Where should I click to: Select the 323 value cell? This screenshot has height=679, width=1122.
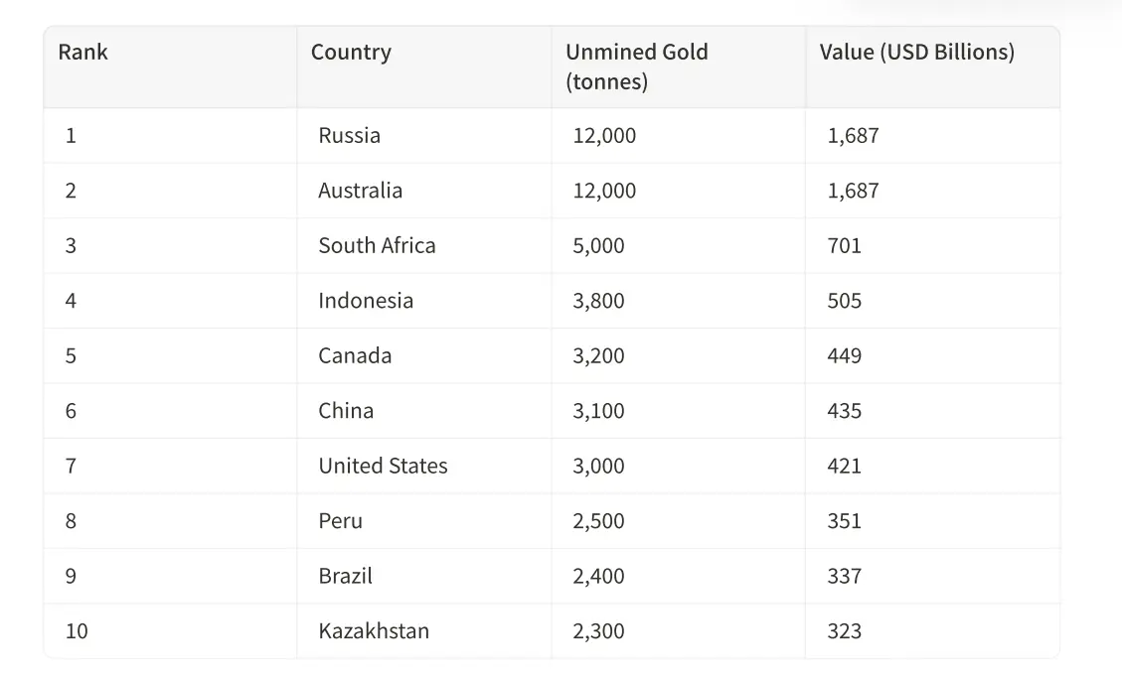[x=844, y=631]
